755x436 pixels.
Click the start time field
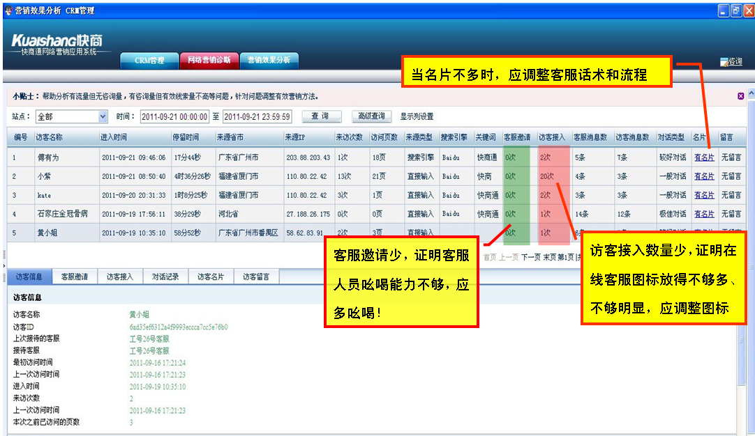pyautogui.click(x=175, y=117)
